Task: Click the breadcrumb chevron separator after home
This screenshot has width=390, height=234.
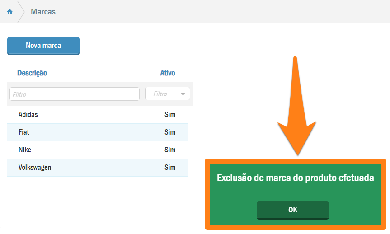Action: pos(21,12)
